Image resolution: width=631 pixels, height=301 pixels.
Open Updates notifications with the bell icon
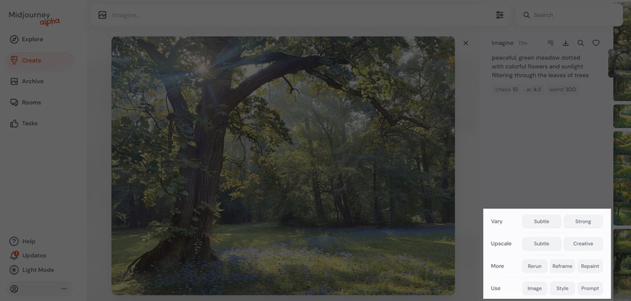pyautogui.click(x=28, y=256)
